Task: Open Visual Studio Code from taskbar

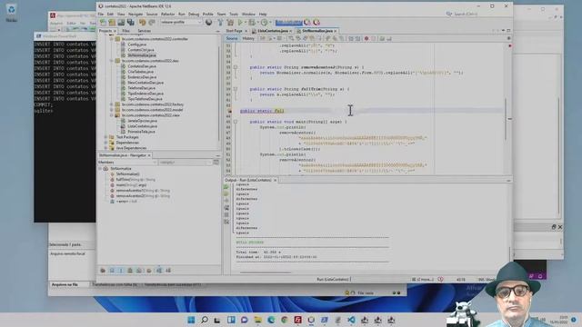Action: tap(351, 320)
